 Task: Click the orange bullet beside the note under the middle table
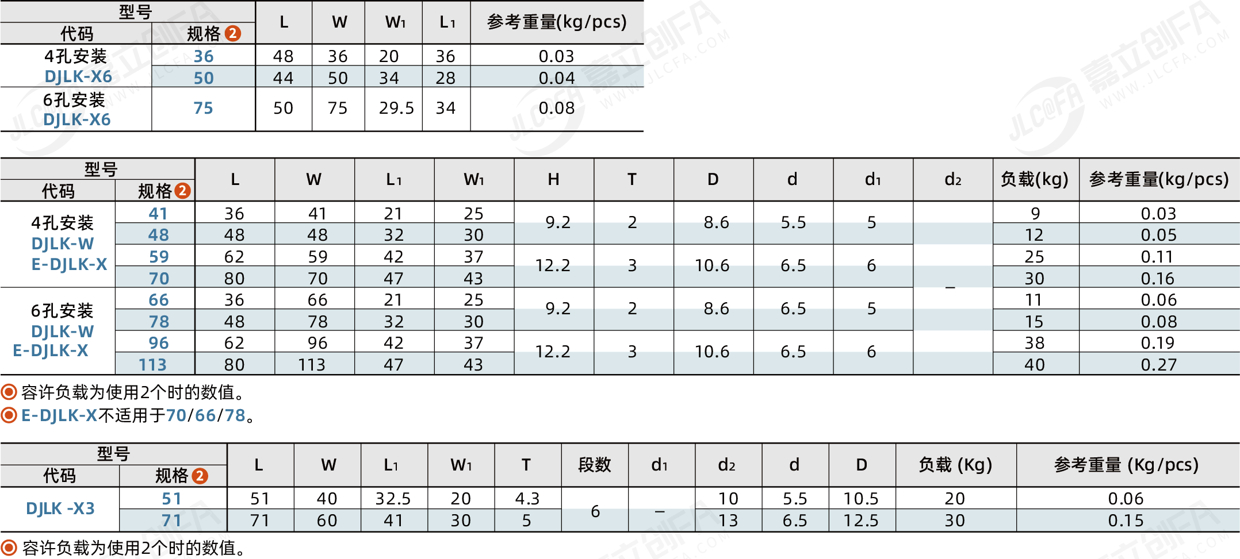9,392
